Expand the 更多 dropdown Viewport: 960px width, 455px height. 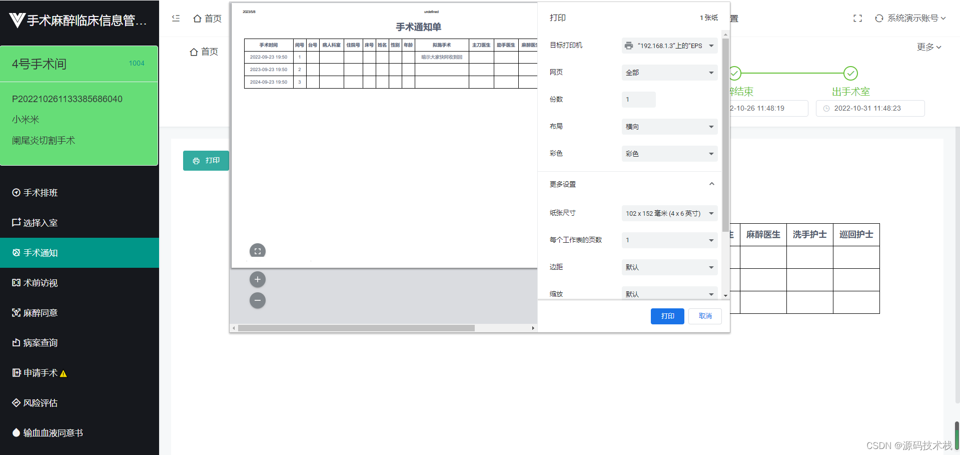(x=929, y=47)
